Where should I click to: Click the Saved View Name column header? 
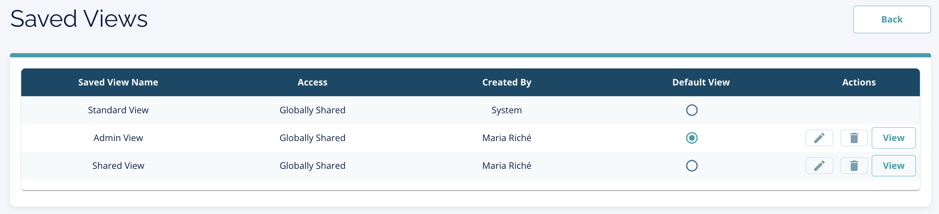[x=118, y=82]
